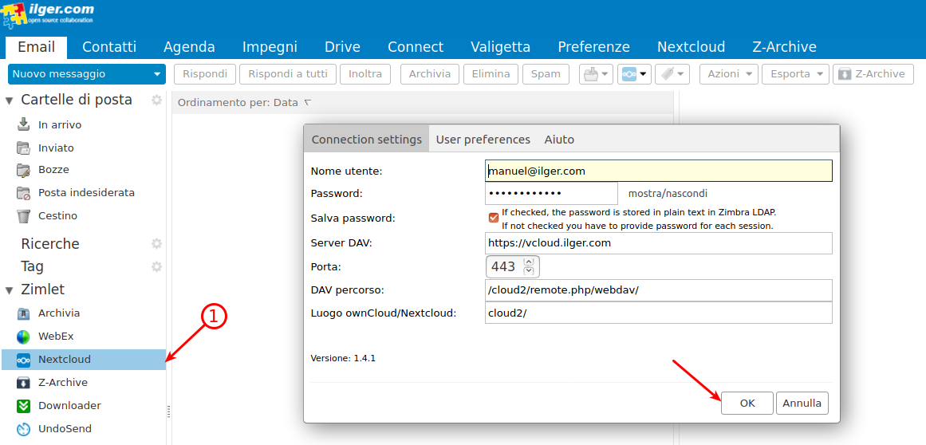Open Tag gear options
This screenshot has height=445, width=926.
(156, 267)
